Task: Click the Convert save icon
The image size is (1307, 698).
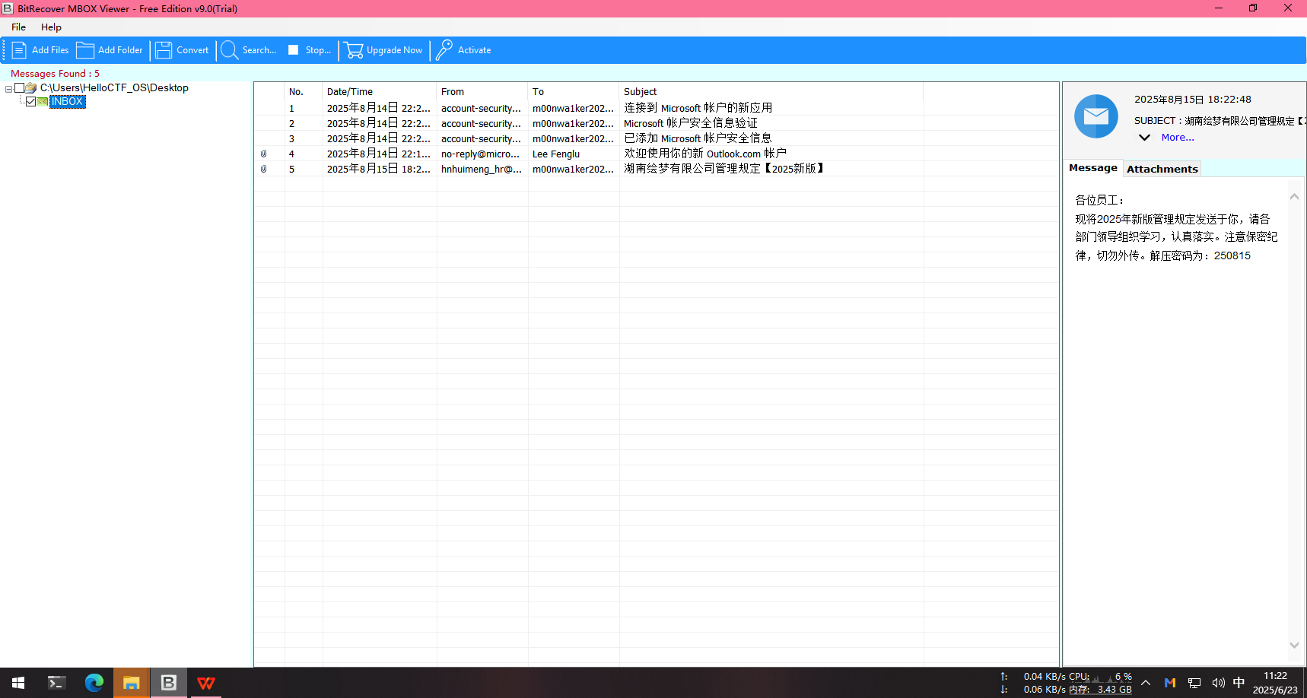Action: click(164, 50)
